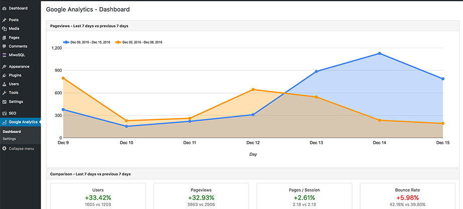
Task: Click the Posts pushpin icon
Action: tap(4, 20)
